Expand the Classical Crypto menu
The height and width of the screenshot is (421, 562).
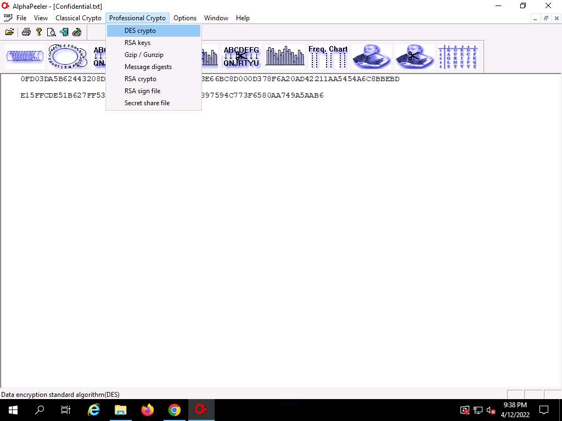78,18
